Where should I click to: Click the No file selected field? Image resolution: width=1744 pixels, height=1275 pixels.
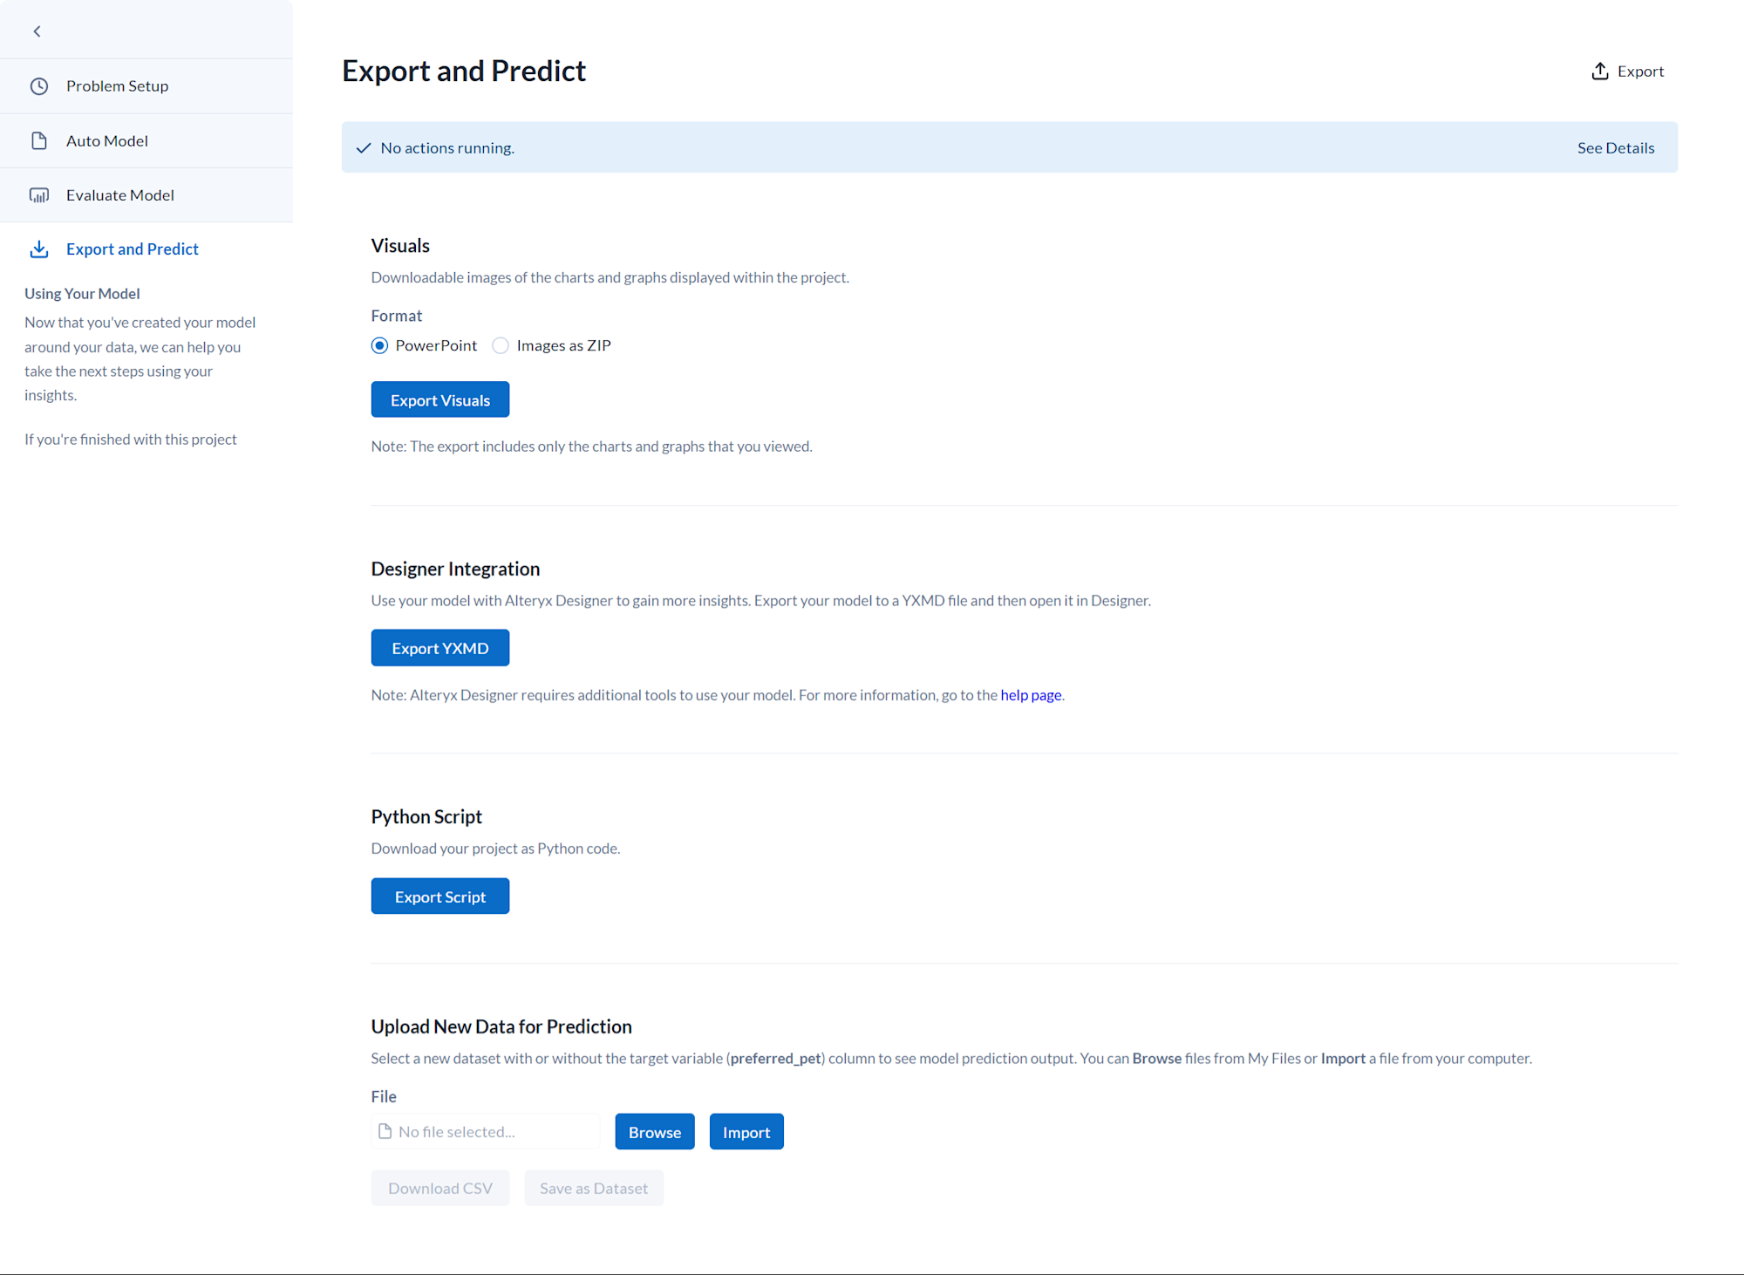pos(486,1132)
